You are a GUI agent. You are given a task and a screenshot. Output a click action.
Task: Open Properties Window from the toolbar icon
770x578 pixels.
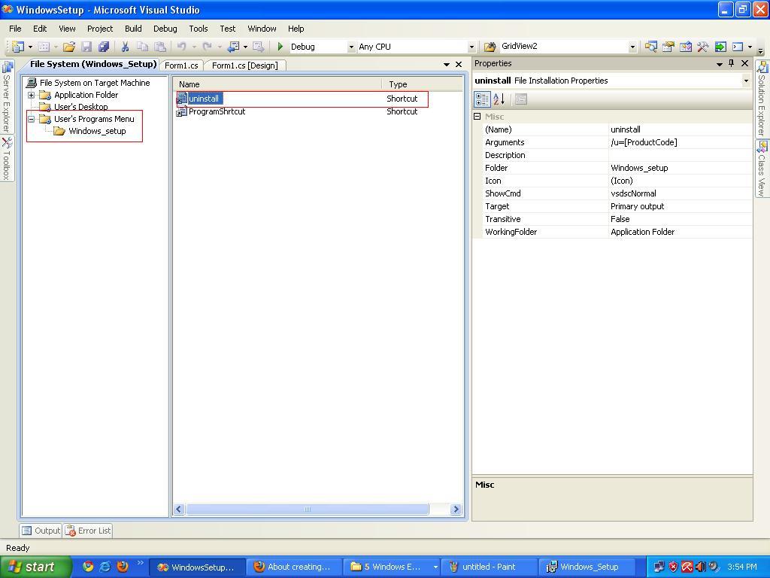668,47
